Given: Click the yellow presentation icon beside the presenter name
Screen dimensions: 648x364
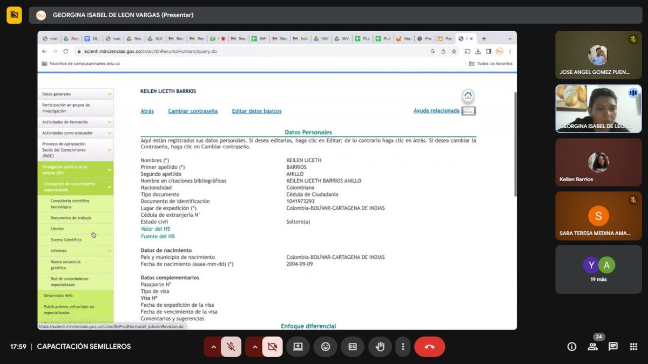Looking at the screenshot, I should tap(14, 15).
